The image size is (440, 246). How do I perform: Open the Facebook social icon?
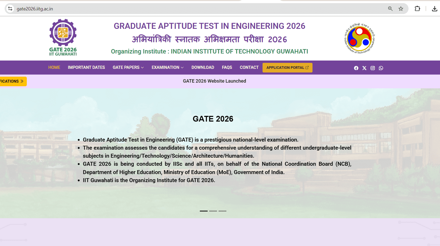[x=356, y=68]
